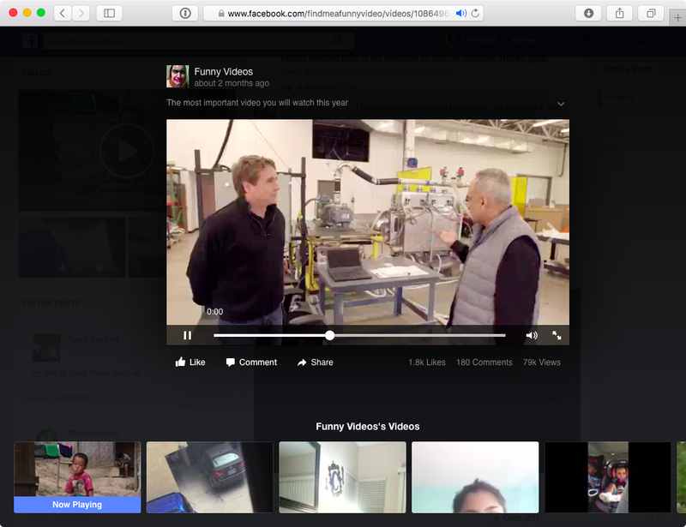Open Comment on the video
This screenshot has height=527, width=686.
pos(251,362)
